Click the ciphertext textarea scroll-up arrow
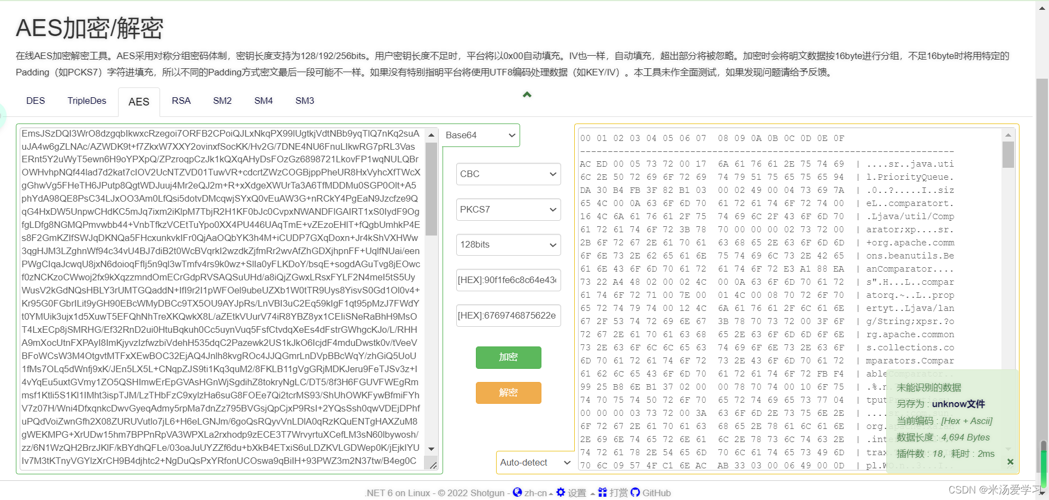This screenshot has width=1049, height=500. [x=431, y=134]
